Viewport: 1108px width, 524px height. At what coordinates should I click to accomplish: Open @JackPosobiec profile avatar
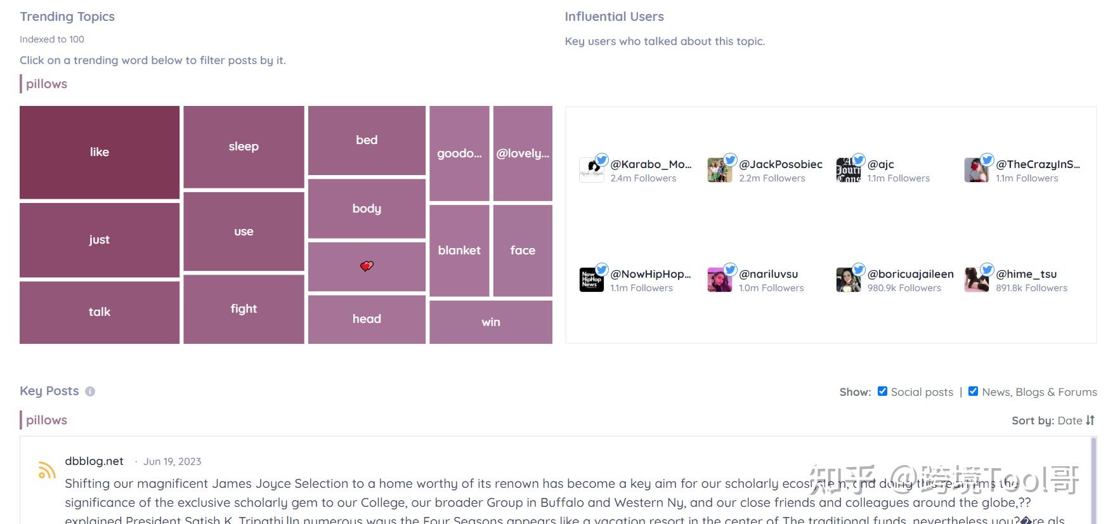pyautogui.click(x=720, y=170)
